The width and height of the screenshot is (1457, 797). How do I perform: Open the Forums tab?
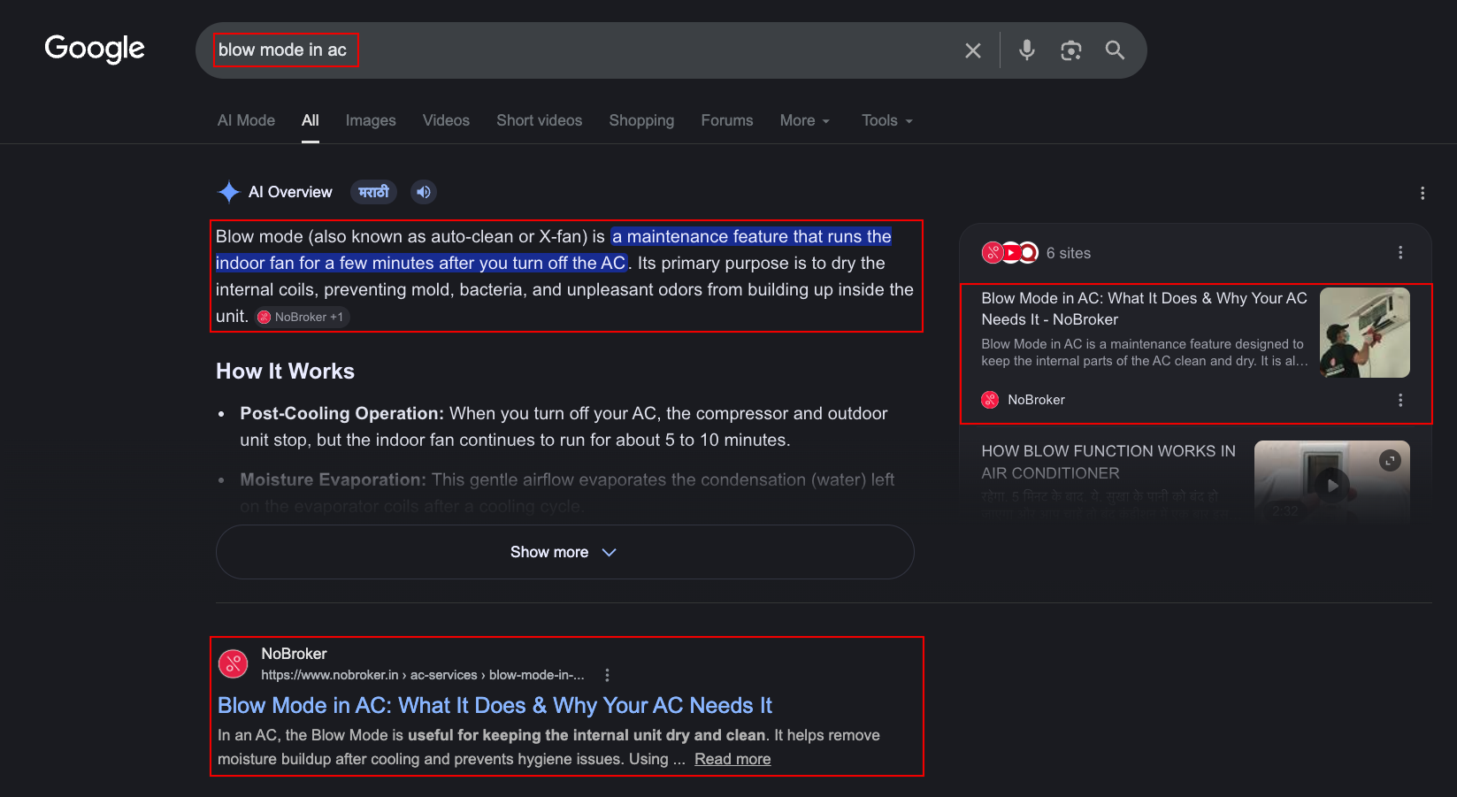(727, 120)
